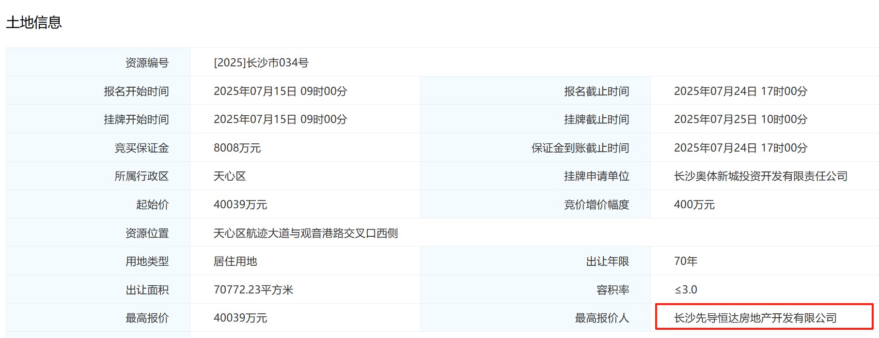Click the 出让年限 label

coord(608,261)
